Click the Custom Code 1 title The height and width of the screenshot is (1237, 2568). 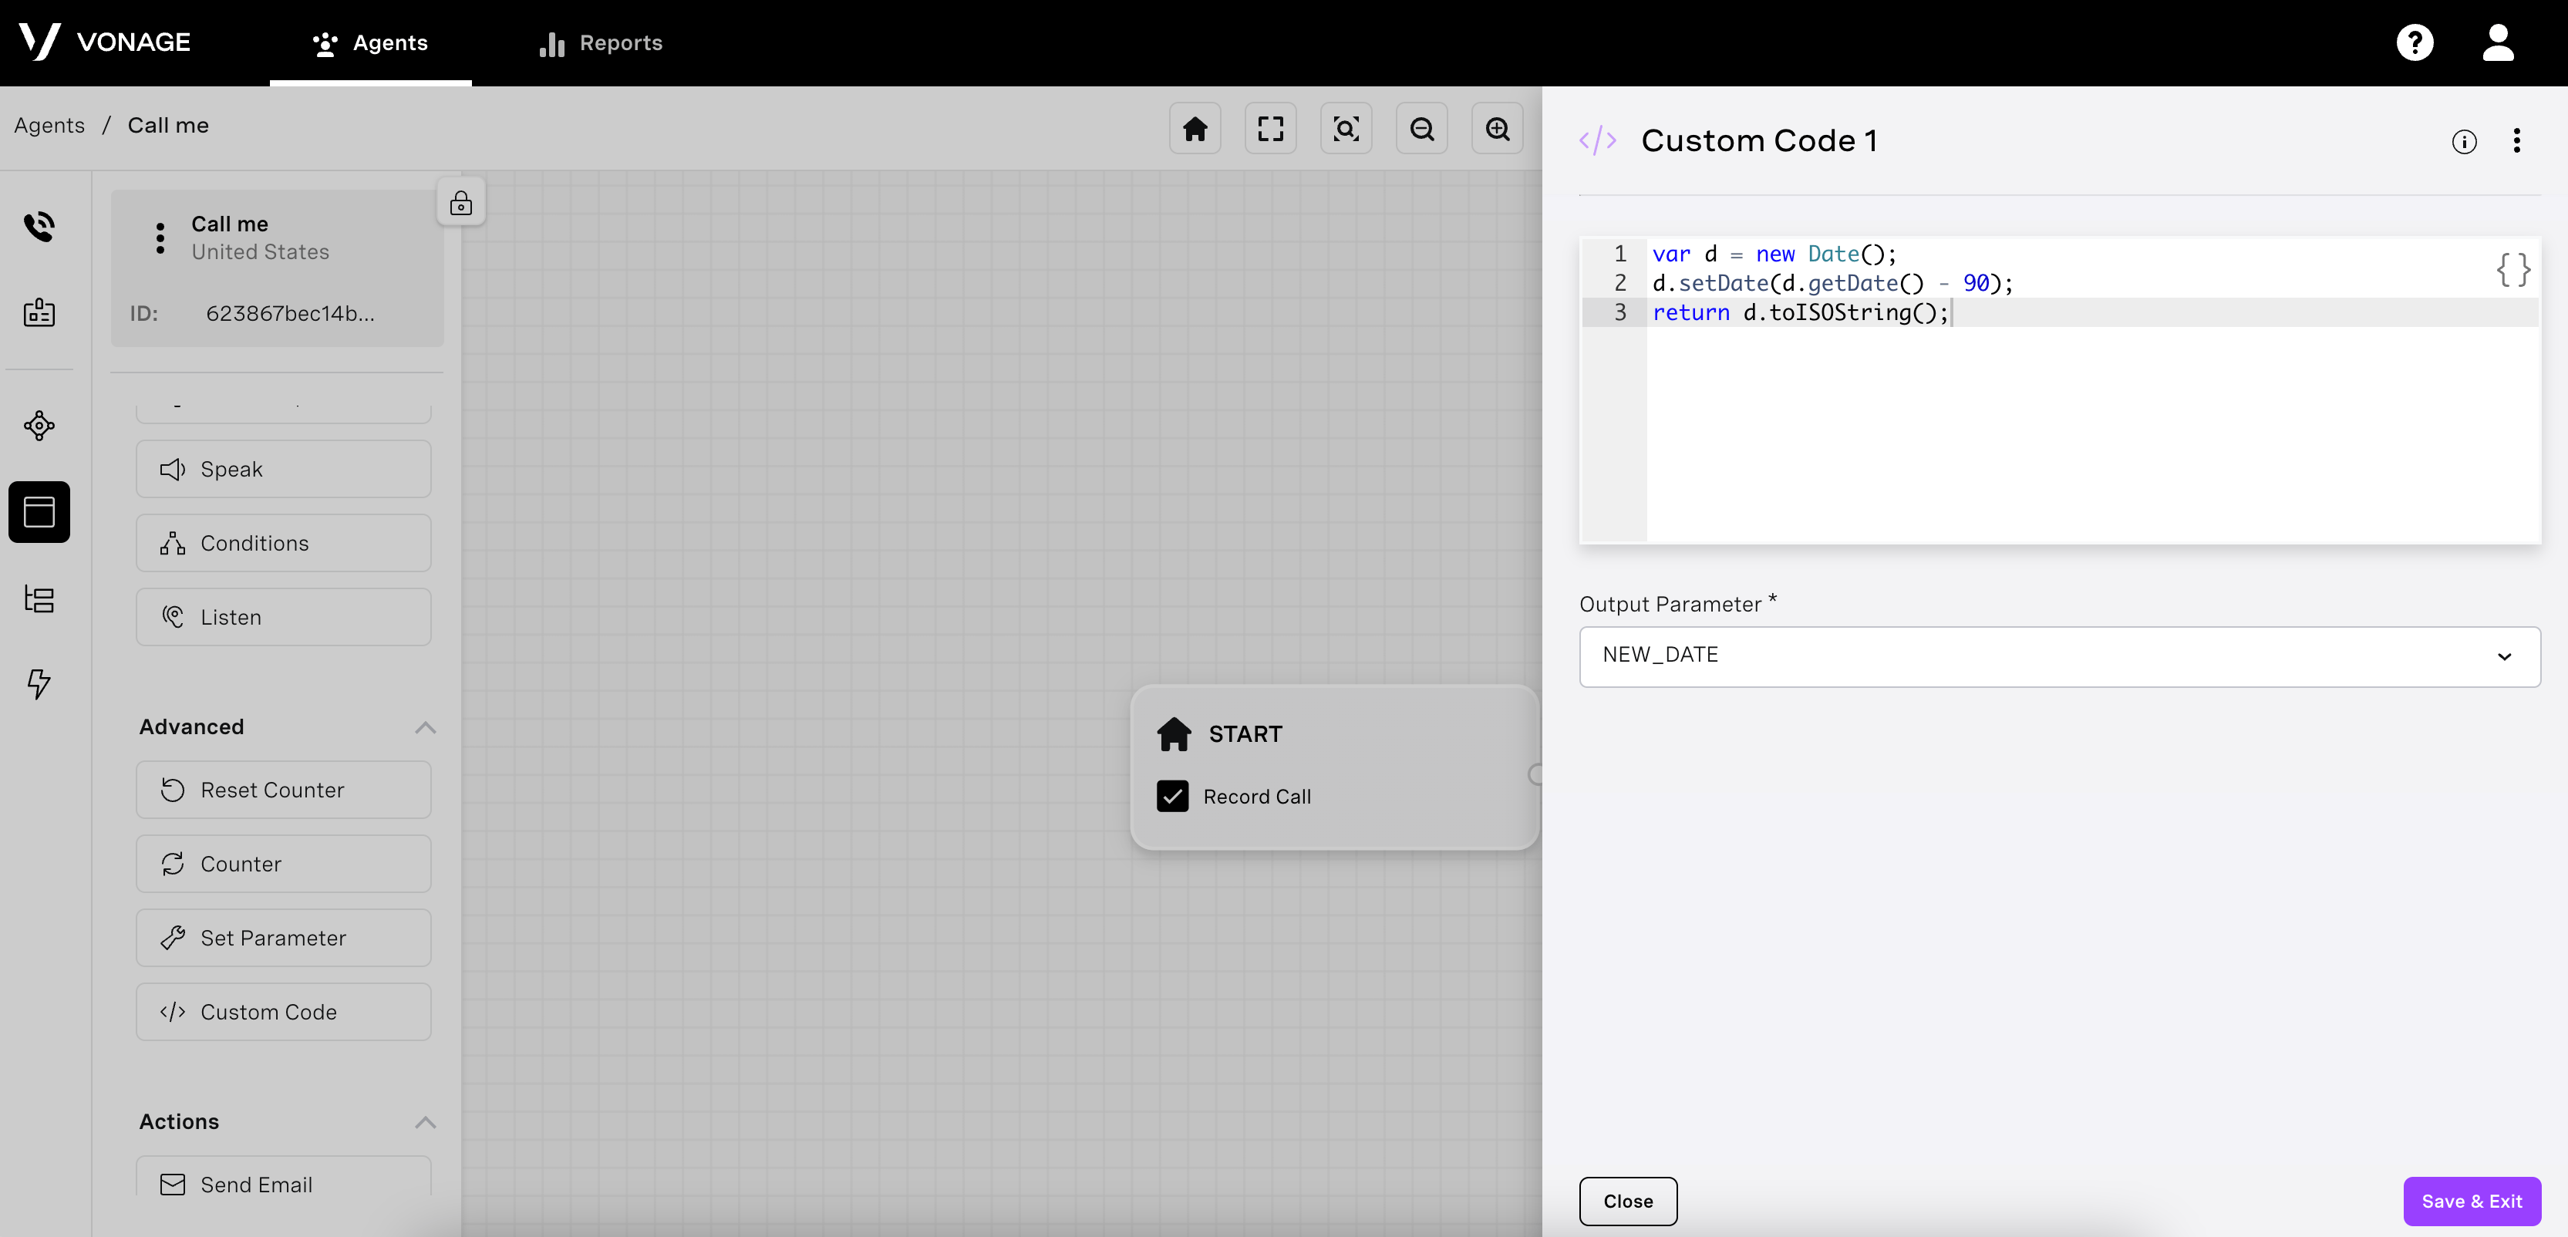[x=1758, y=140]
